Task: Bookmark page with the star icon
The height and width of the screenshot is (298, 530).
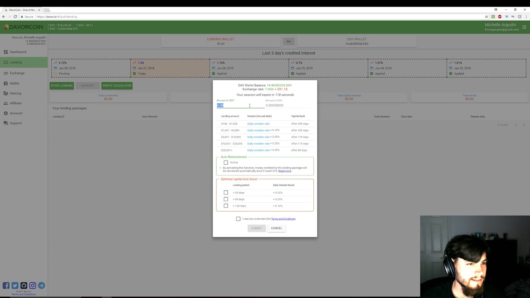Action: (x=487, y=17)
